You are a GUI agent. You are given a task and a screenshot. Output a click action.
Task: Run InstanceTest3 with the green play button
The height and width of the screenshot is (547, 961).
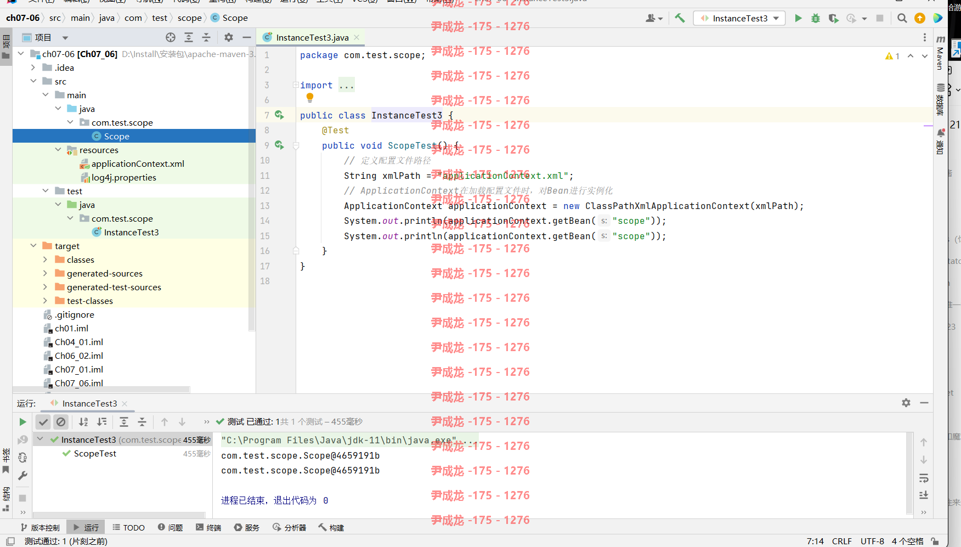pyautogui.click(x=798, y=18)
